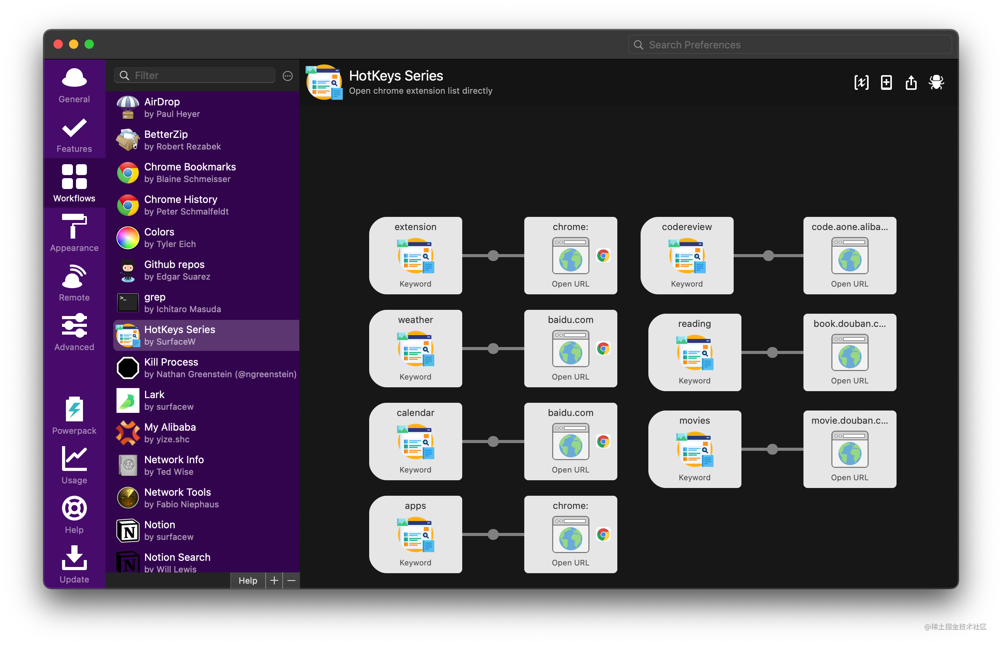Select the baidu.com Open URL node beside weather
This screenshot has height=646, width=1002.
pos(570,349)
